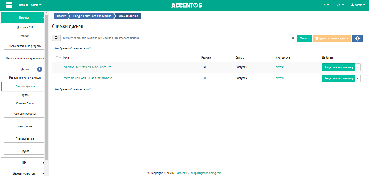Expand actions dropdown for second snapshot
Viewport: 369px width, 176px height.
358,78
